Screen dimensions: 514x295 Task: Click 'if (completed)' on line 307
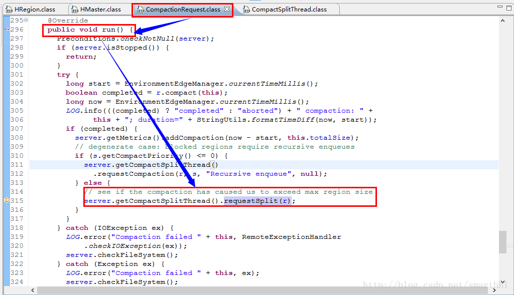tap(97, 129)
